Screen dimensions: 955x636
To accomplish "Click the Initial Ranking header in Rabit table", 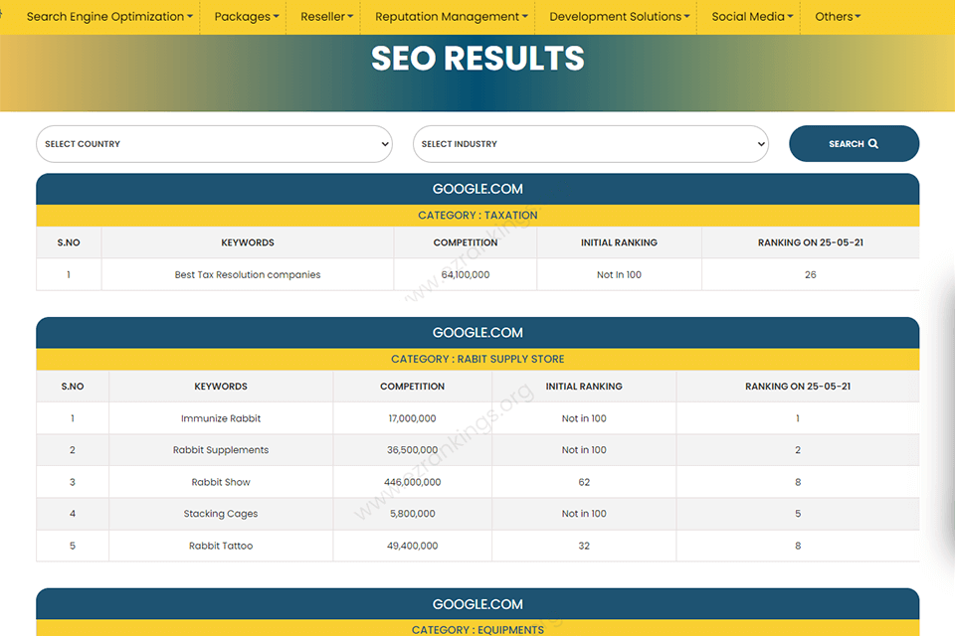I will point(584,387).
